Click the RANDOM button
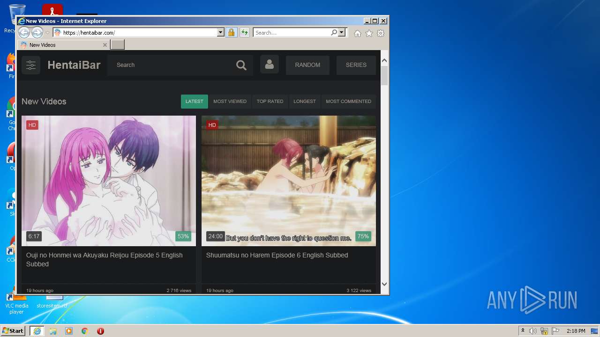Image resolution: width=600 pixels, height=337 pixels. click(307, 65)
